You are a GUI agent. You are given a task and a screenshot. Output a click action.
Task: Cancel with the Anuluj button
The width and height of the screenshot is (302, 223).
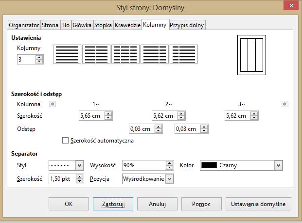click(157, 204)
